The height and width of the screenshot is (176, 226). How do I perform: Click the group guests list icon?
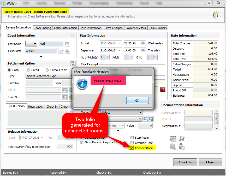[173, 139]
